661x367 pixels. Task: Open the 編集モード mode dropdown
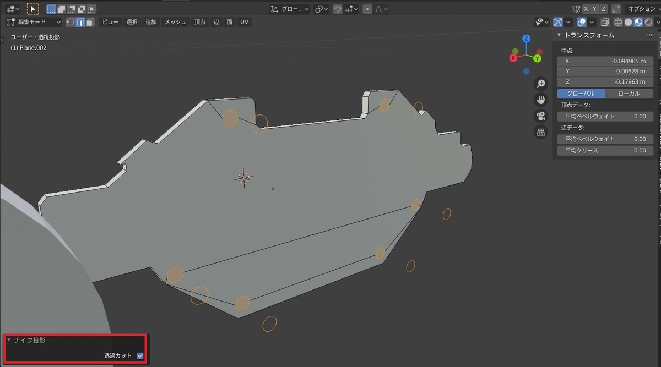(x=33, y=22)
